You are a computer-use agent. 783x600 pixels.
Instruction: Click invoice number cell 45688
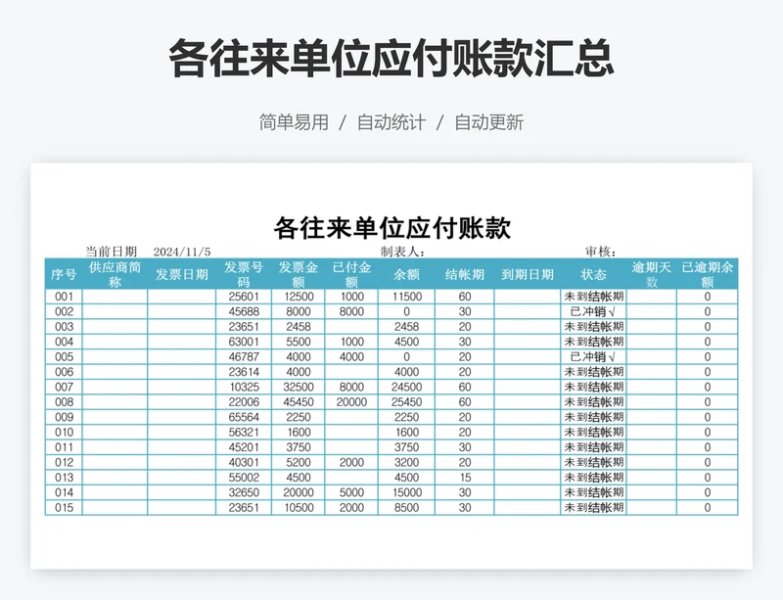(244, 311)
